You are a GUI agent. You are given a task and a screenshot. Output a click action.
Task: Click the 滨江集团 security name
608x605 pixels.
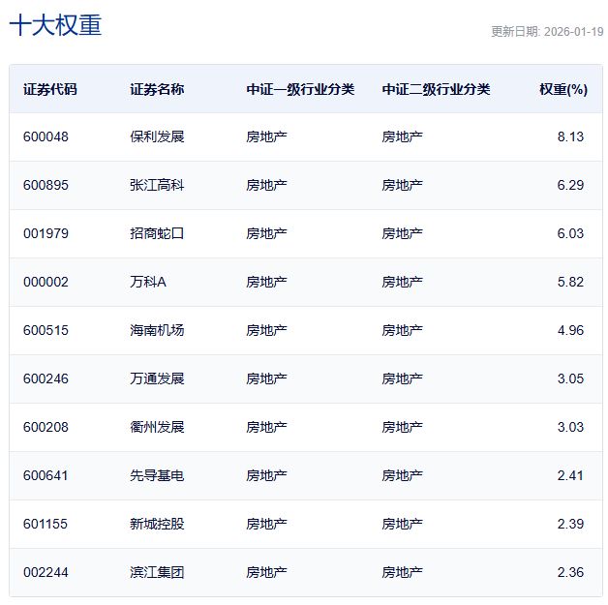(x=157, y=572)
